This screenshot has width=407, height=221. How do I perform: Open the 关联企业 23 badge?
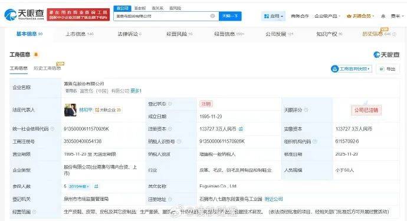coord(108,110)
